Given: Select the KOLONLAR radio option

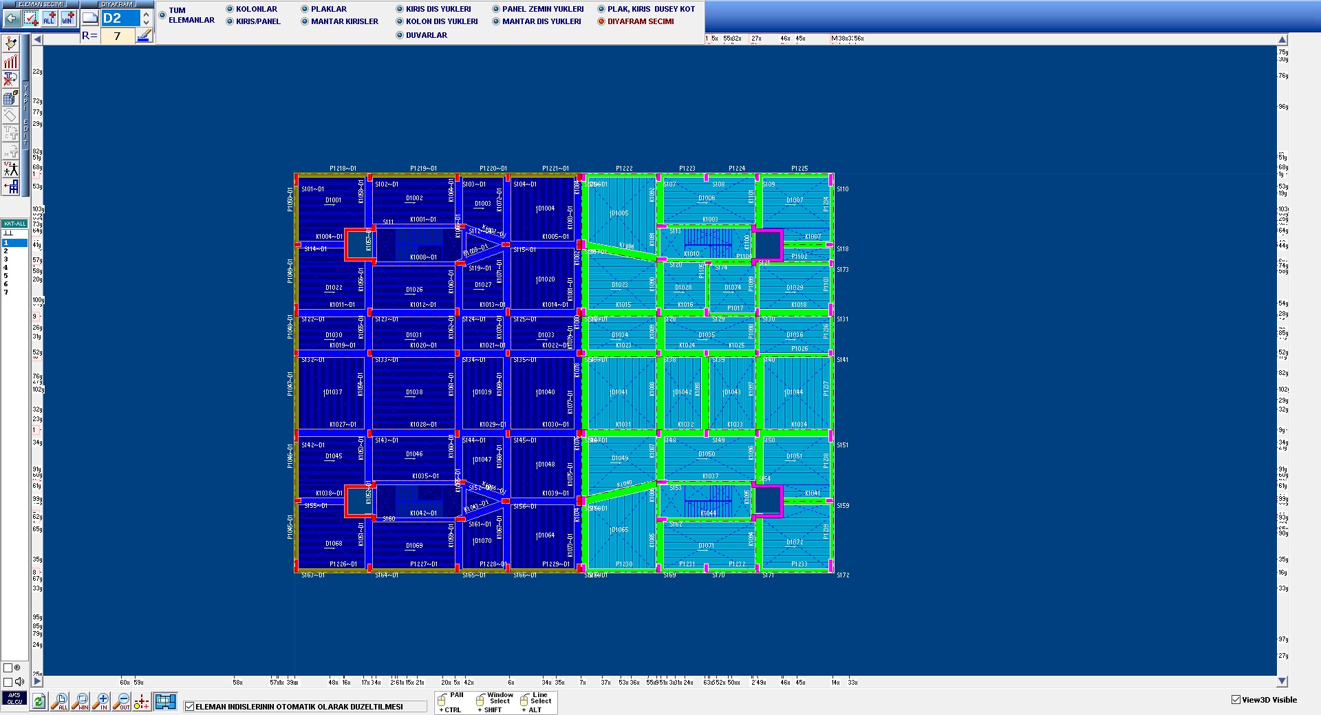Looking at the screenshot, I should [230, 9].
